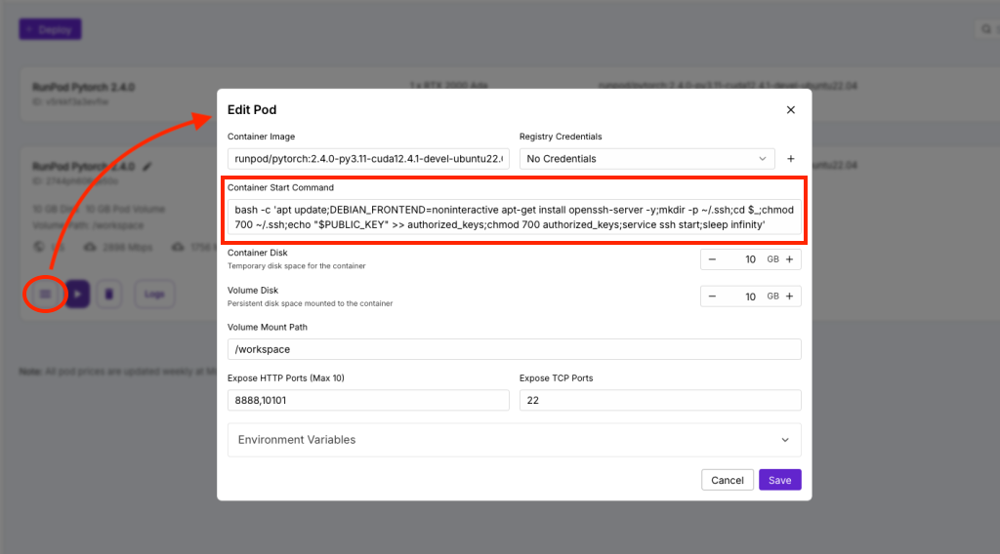Focus the Container Start Command text box

tap(514, 218)
